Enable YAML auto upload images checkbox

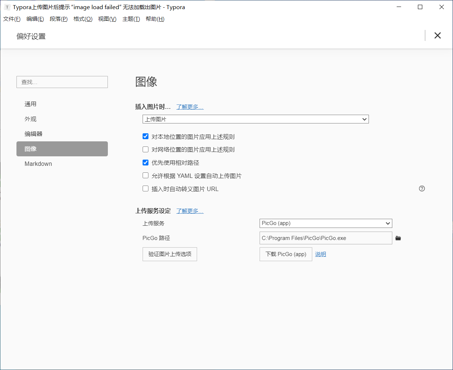[146, 175]
